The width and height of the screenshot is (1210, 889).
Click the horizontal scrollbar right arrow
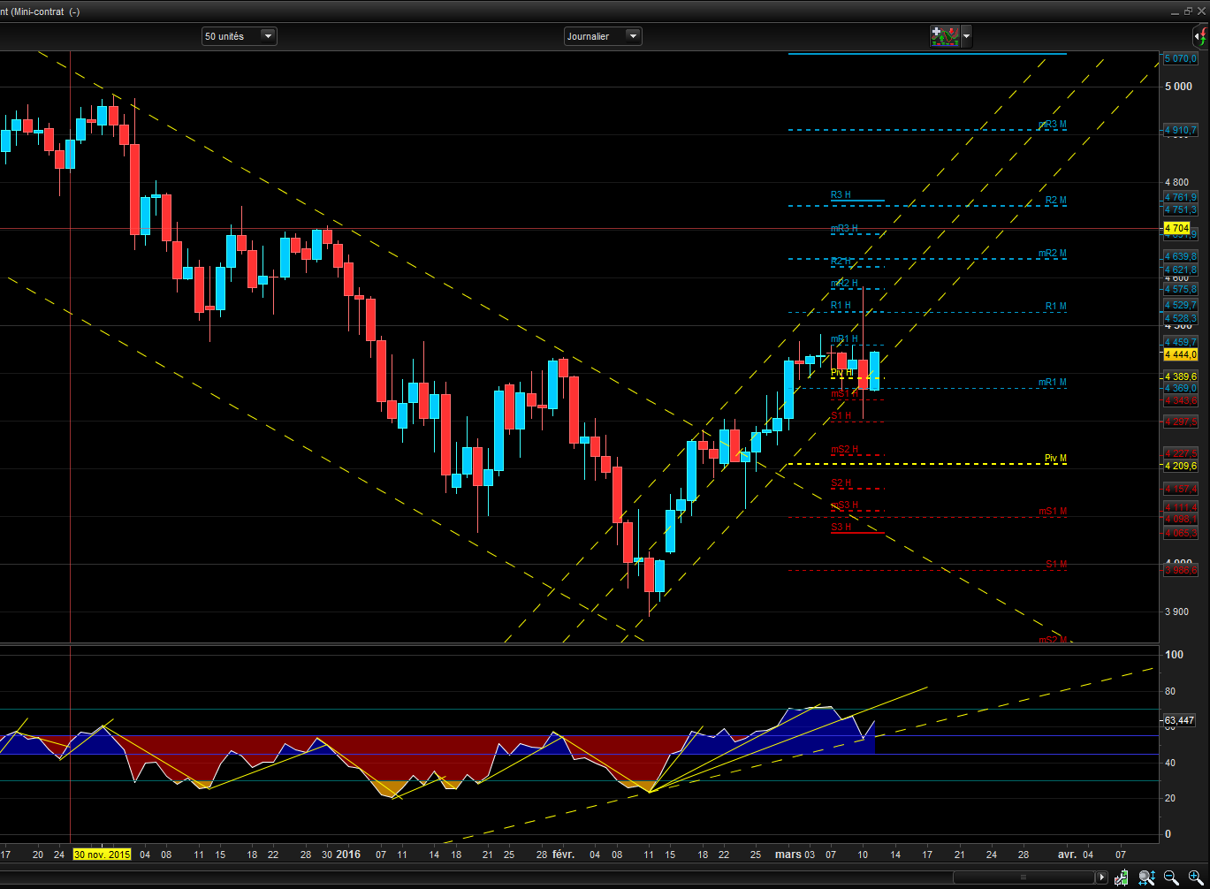1101,878
